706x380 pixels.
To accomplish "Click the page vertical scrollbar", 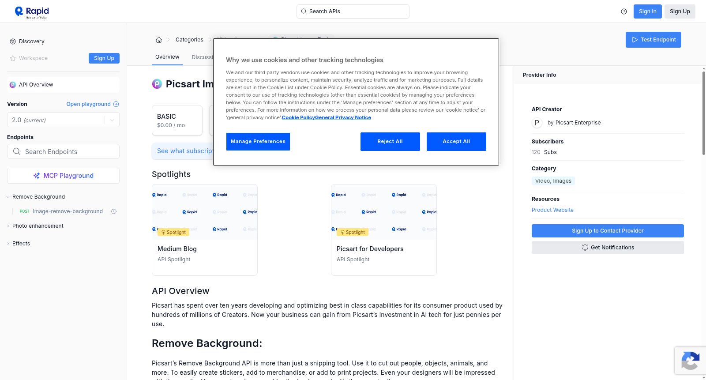I will [x=703, y=113].
